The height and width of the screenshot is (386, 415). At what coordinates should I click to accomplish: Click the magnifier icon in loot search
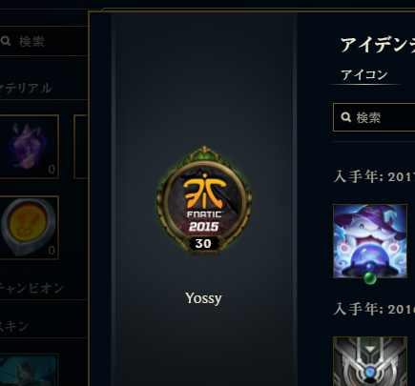pos(6,41)
